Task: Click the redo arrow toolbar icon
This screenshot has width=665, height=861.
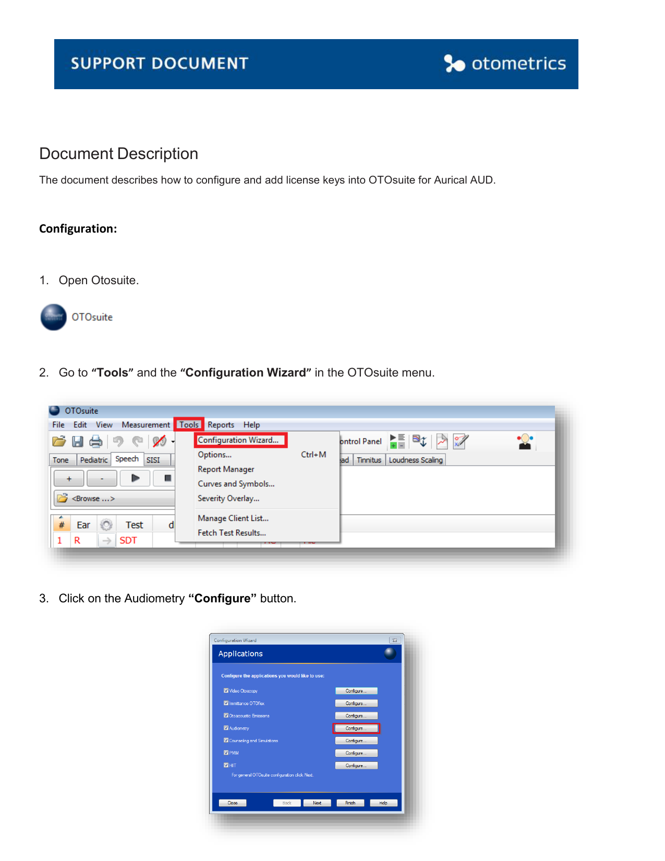Action: click(137, 442)
